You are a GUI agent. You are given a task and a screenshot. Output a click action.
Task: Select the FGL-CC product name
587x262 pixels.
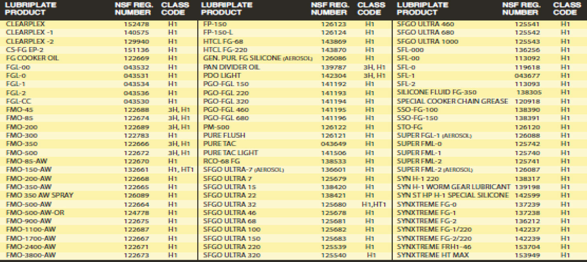19,101
